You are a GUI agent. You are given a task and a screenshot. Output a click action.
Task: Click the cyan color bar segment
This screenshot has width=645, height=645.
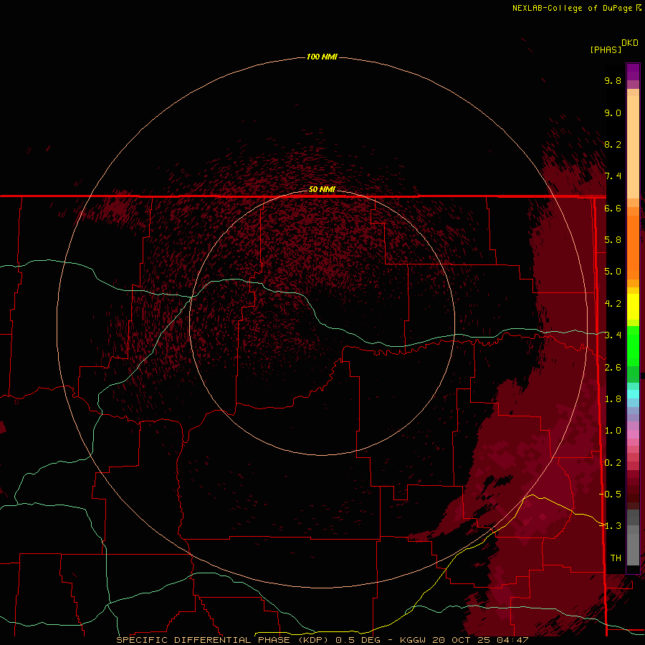(x=633, y=394)
